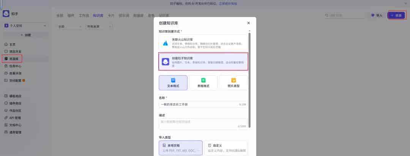Viewport: 410px width, 156px height.
Task: Click the 描述 text area
Action: tap(203, 124)
